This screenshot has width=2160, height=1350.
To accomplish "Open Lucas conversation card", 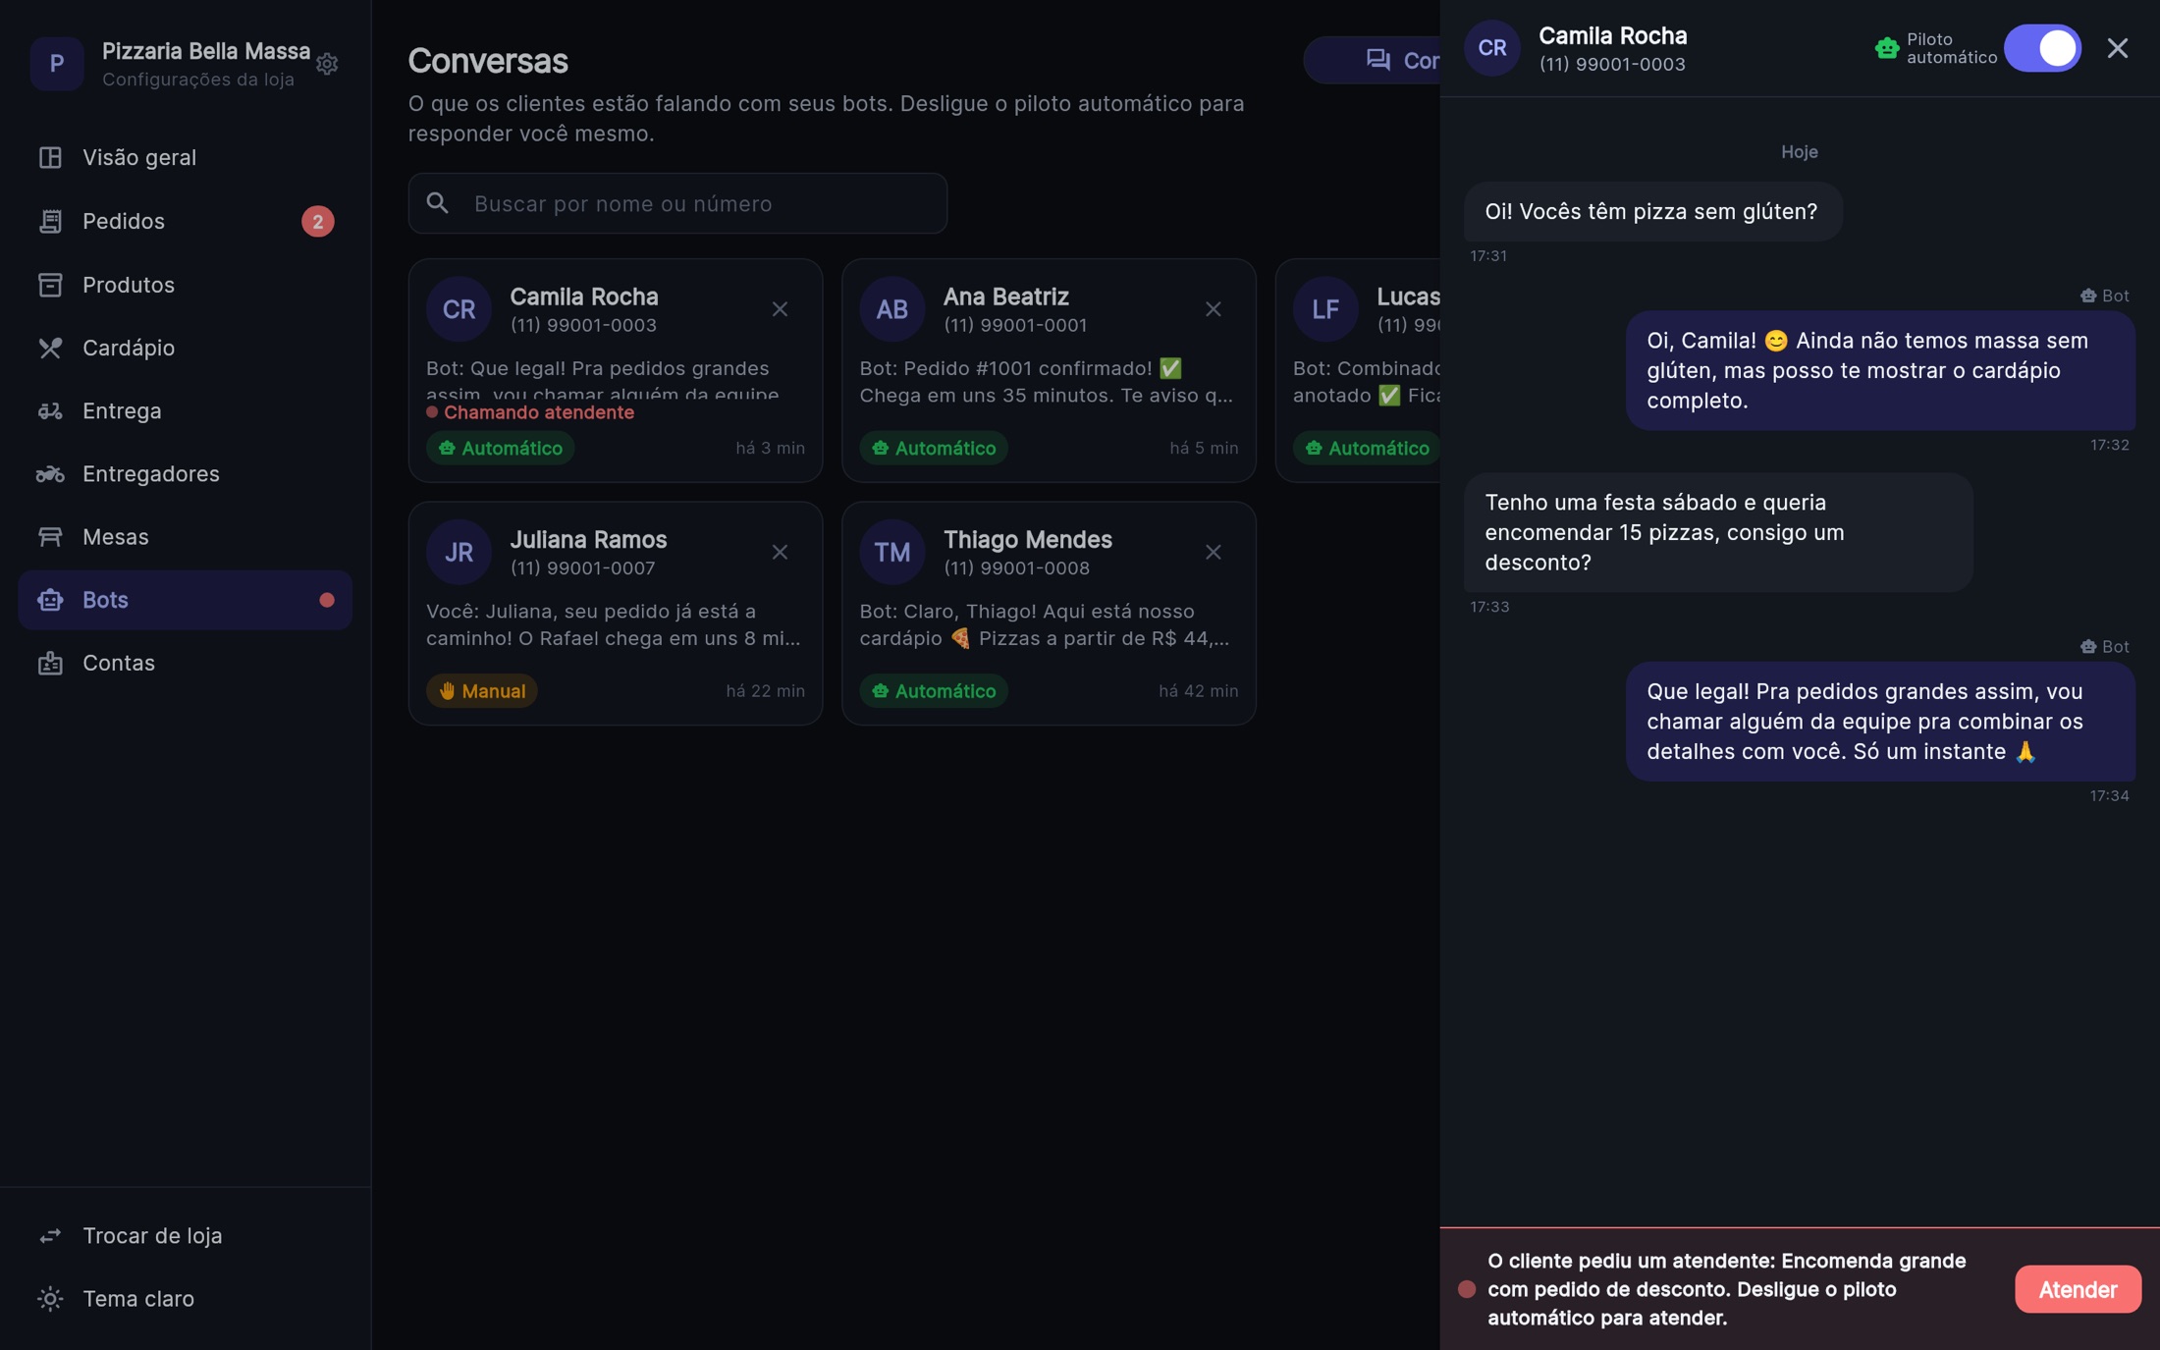I will click(1358, 370).
